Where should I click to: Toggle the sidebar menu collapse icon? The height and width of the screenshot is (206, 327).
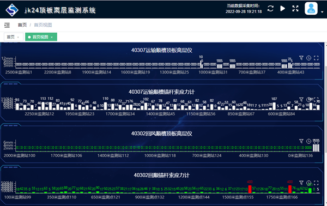(x=7, y=25)
